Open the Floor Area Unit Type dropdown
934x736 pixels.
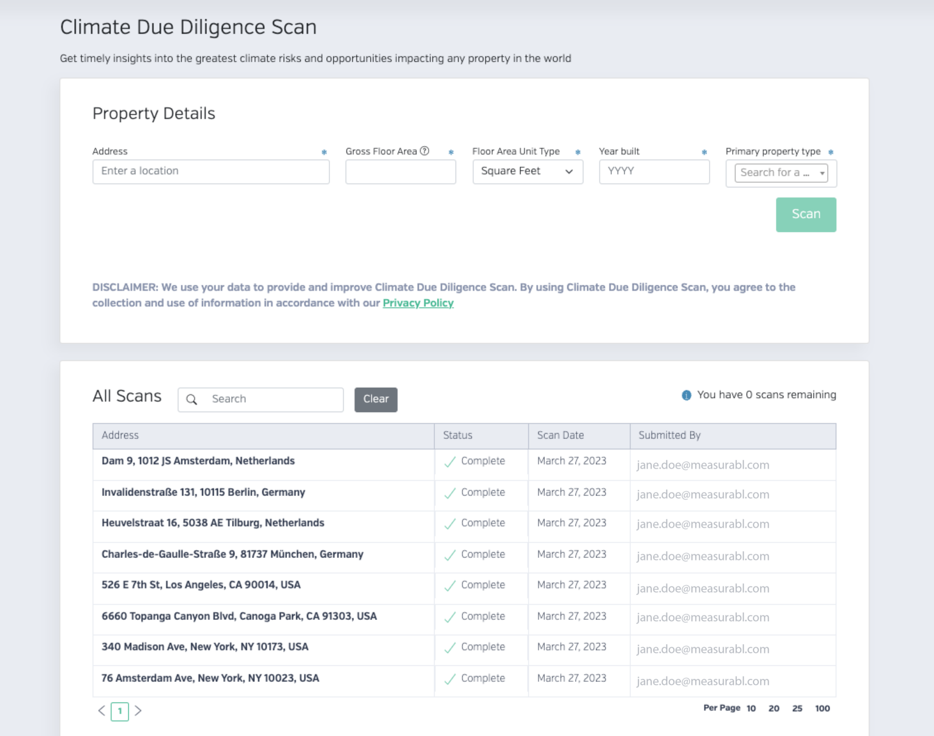click(527, 171)
